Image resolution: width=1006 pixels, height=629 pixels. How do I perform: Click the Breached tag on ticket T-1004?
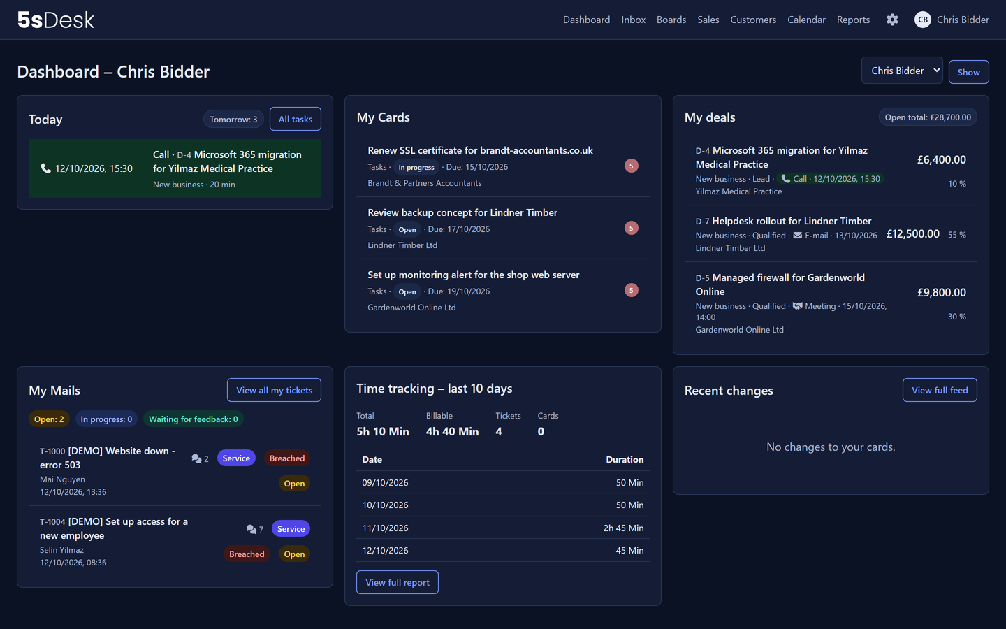coord(247,554)
